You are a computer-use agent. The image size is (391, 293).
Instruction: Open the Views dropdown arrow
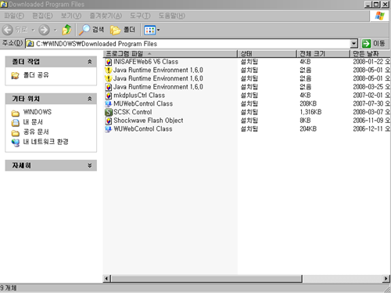158,30
